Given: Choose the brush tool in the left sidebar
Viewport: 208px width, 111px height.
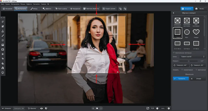Looking at the screenshot, I should [x=3, y=36].
